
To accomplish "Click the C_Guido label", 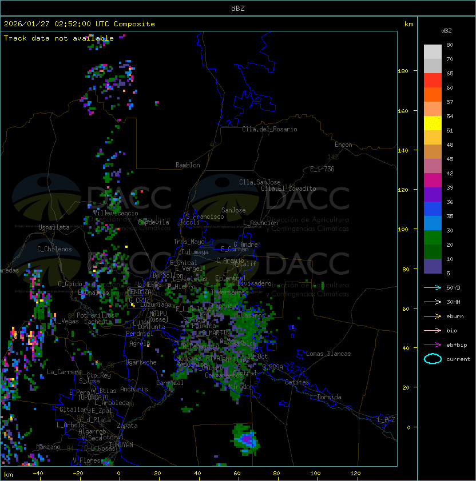I will click(70, 284).
